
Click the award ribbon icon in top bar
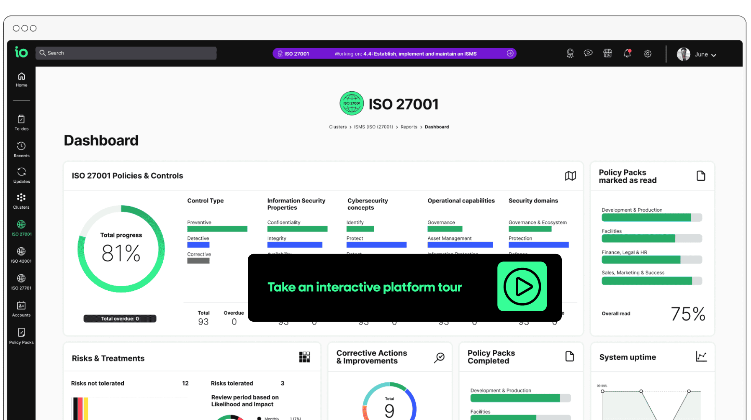[570, 54]
